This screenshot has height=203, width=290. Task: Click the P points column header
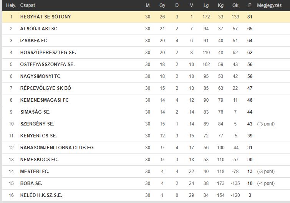click(250, 5)
